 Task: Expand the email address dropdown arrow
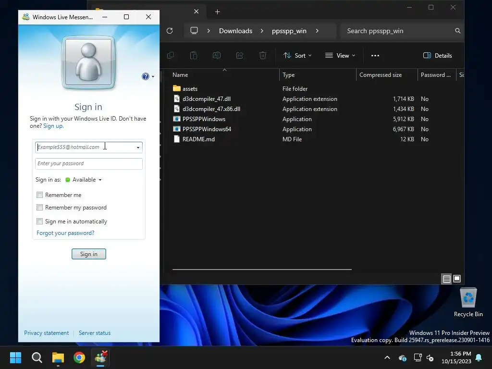[138, 148]
